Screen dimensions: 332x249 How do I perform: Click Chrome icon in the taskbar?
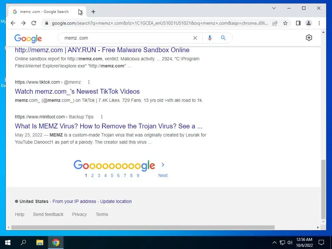point(56,243)
